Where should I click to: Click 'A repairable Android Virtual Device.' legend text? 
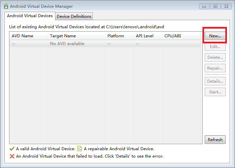click(x=119, y=149)
